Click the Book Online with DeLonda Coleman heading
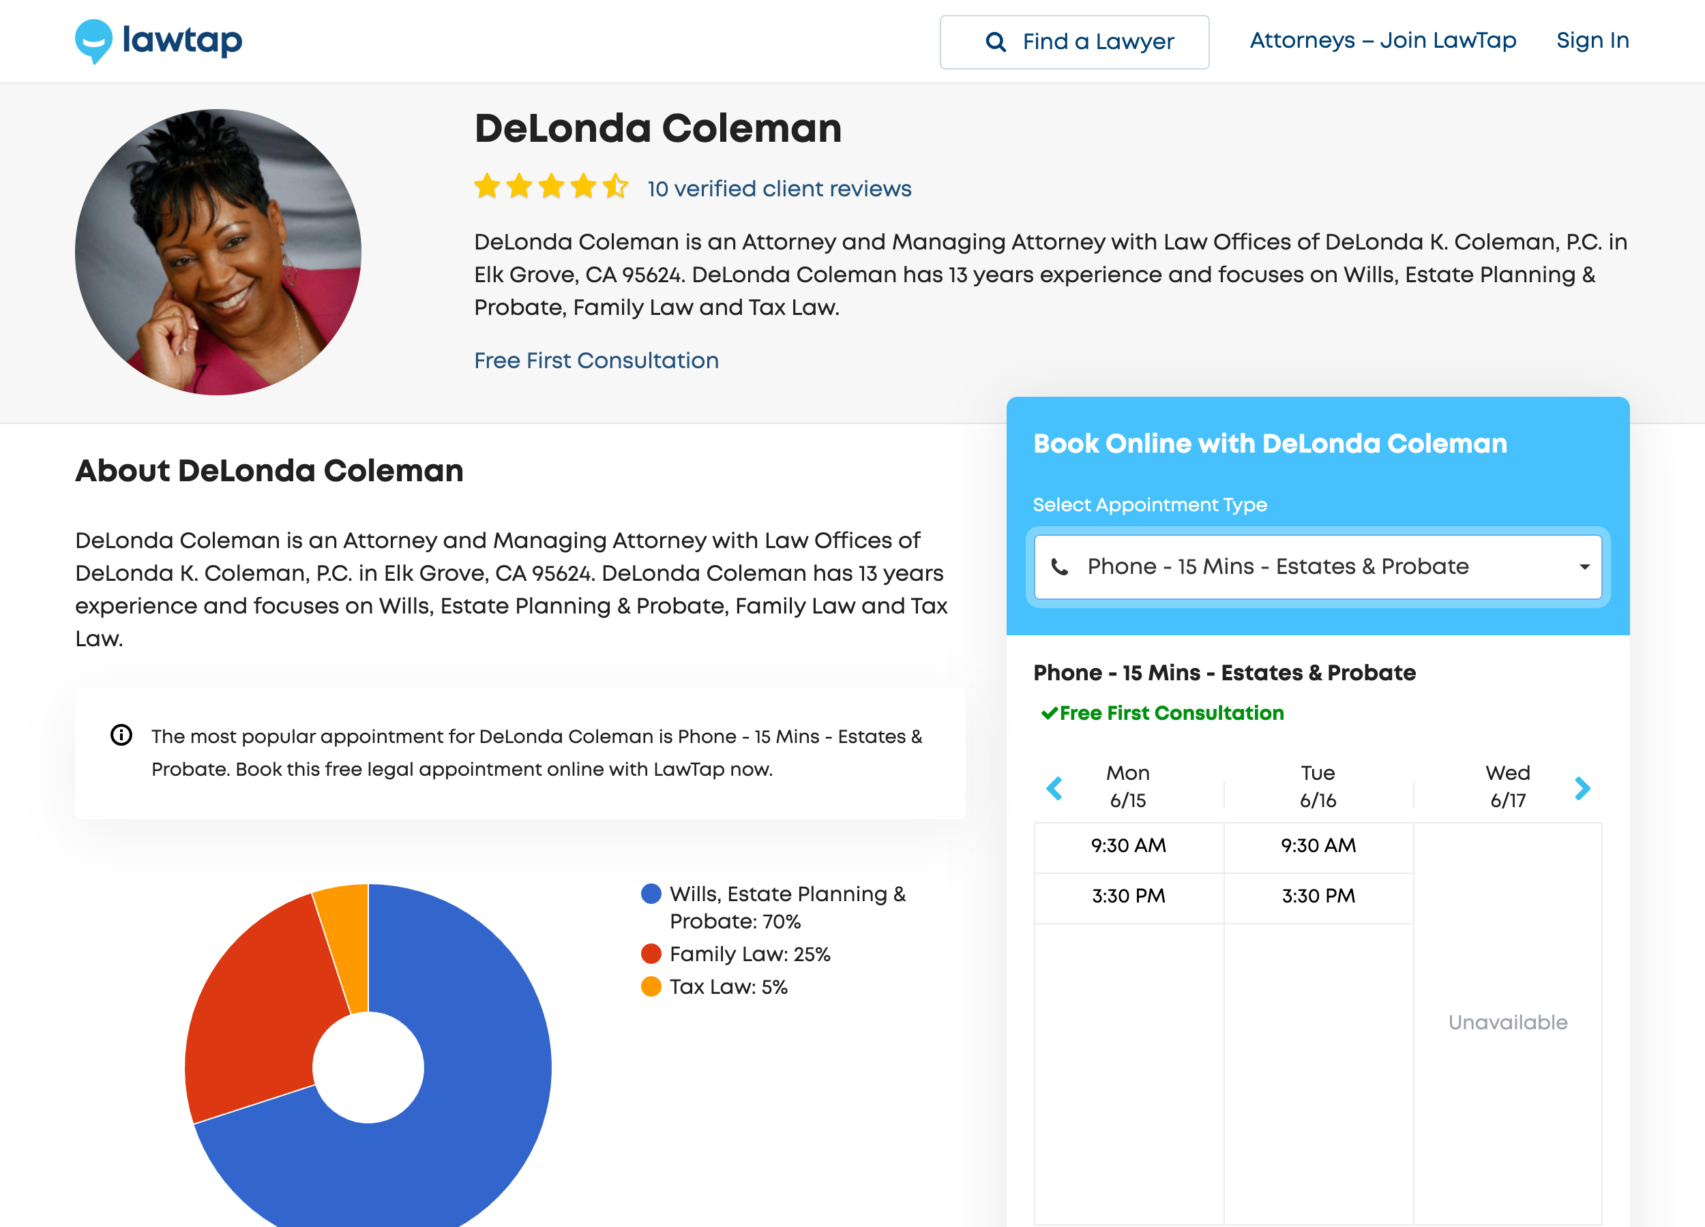 (1270, 444)
